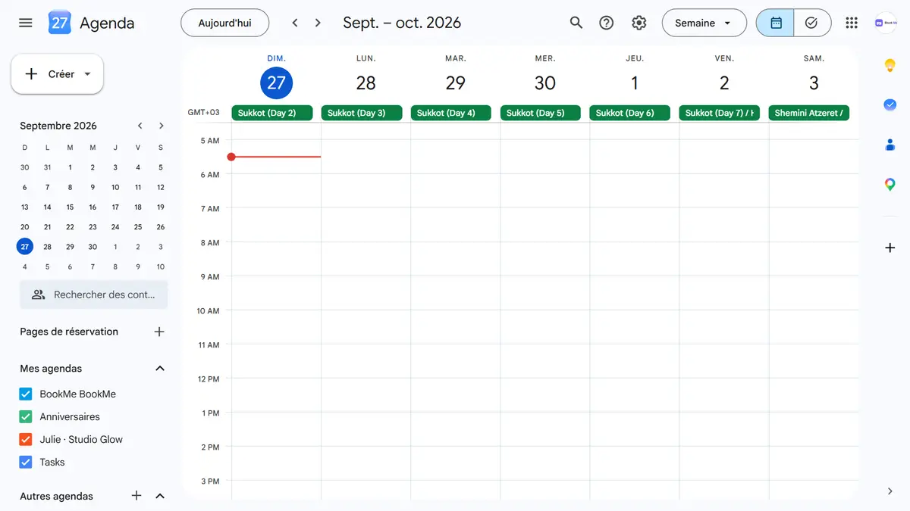Open the Créer dropdown arrow

coord(87,74)
